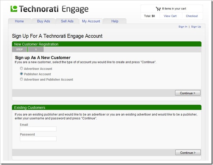Click the 'Total: $0' text
This screenshot has width=213, height=165.
point(149,16)
